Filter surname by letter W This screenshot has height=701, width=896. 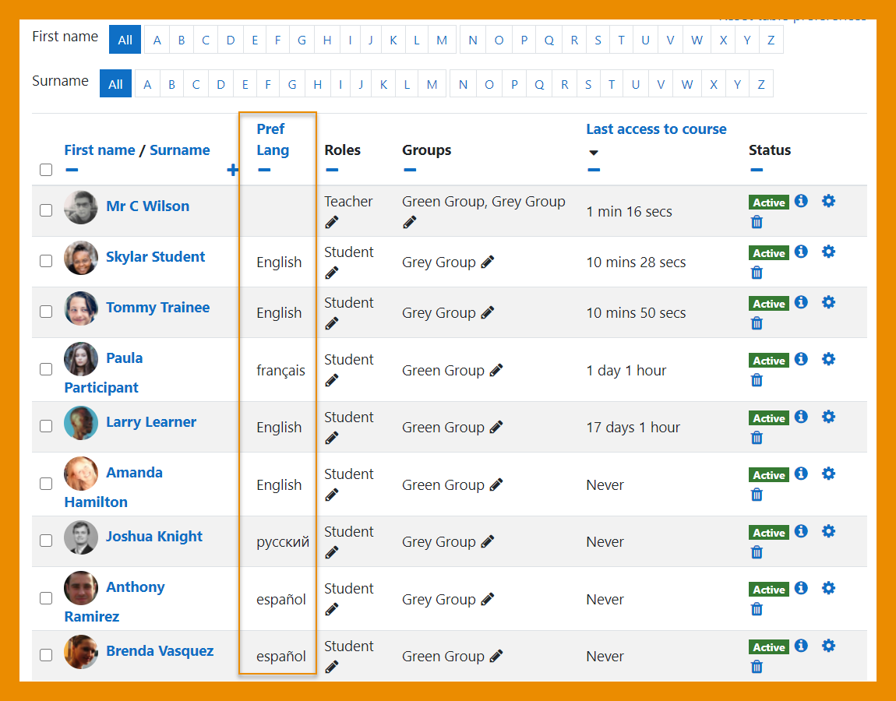coord(686,85)
